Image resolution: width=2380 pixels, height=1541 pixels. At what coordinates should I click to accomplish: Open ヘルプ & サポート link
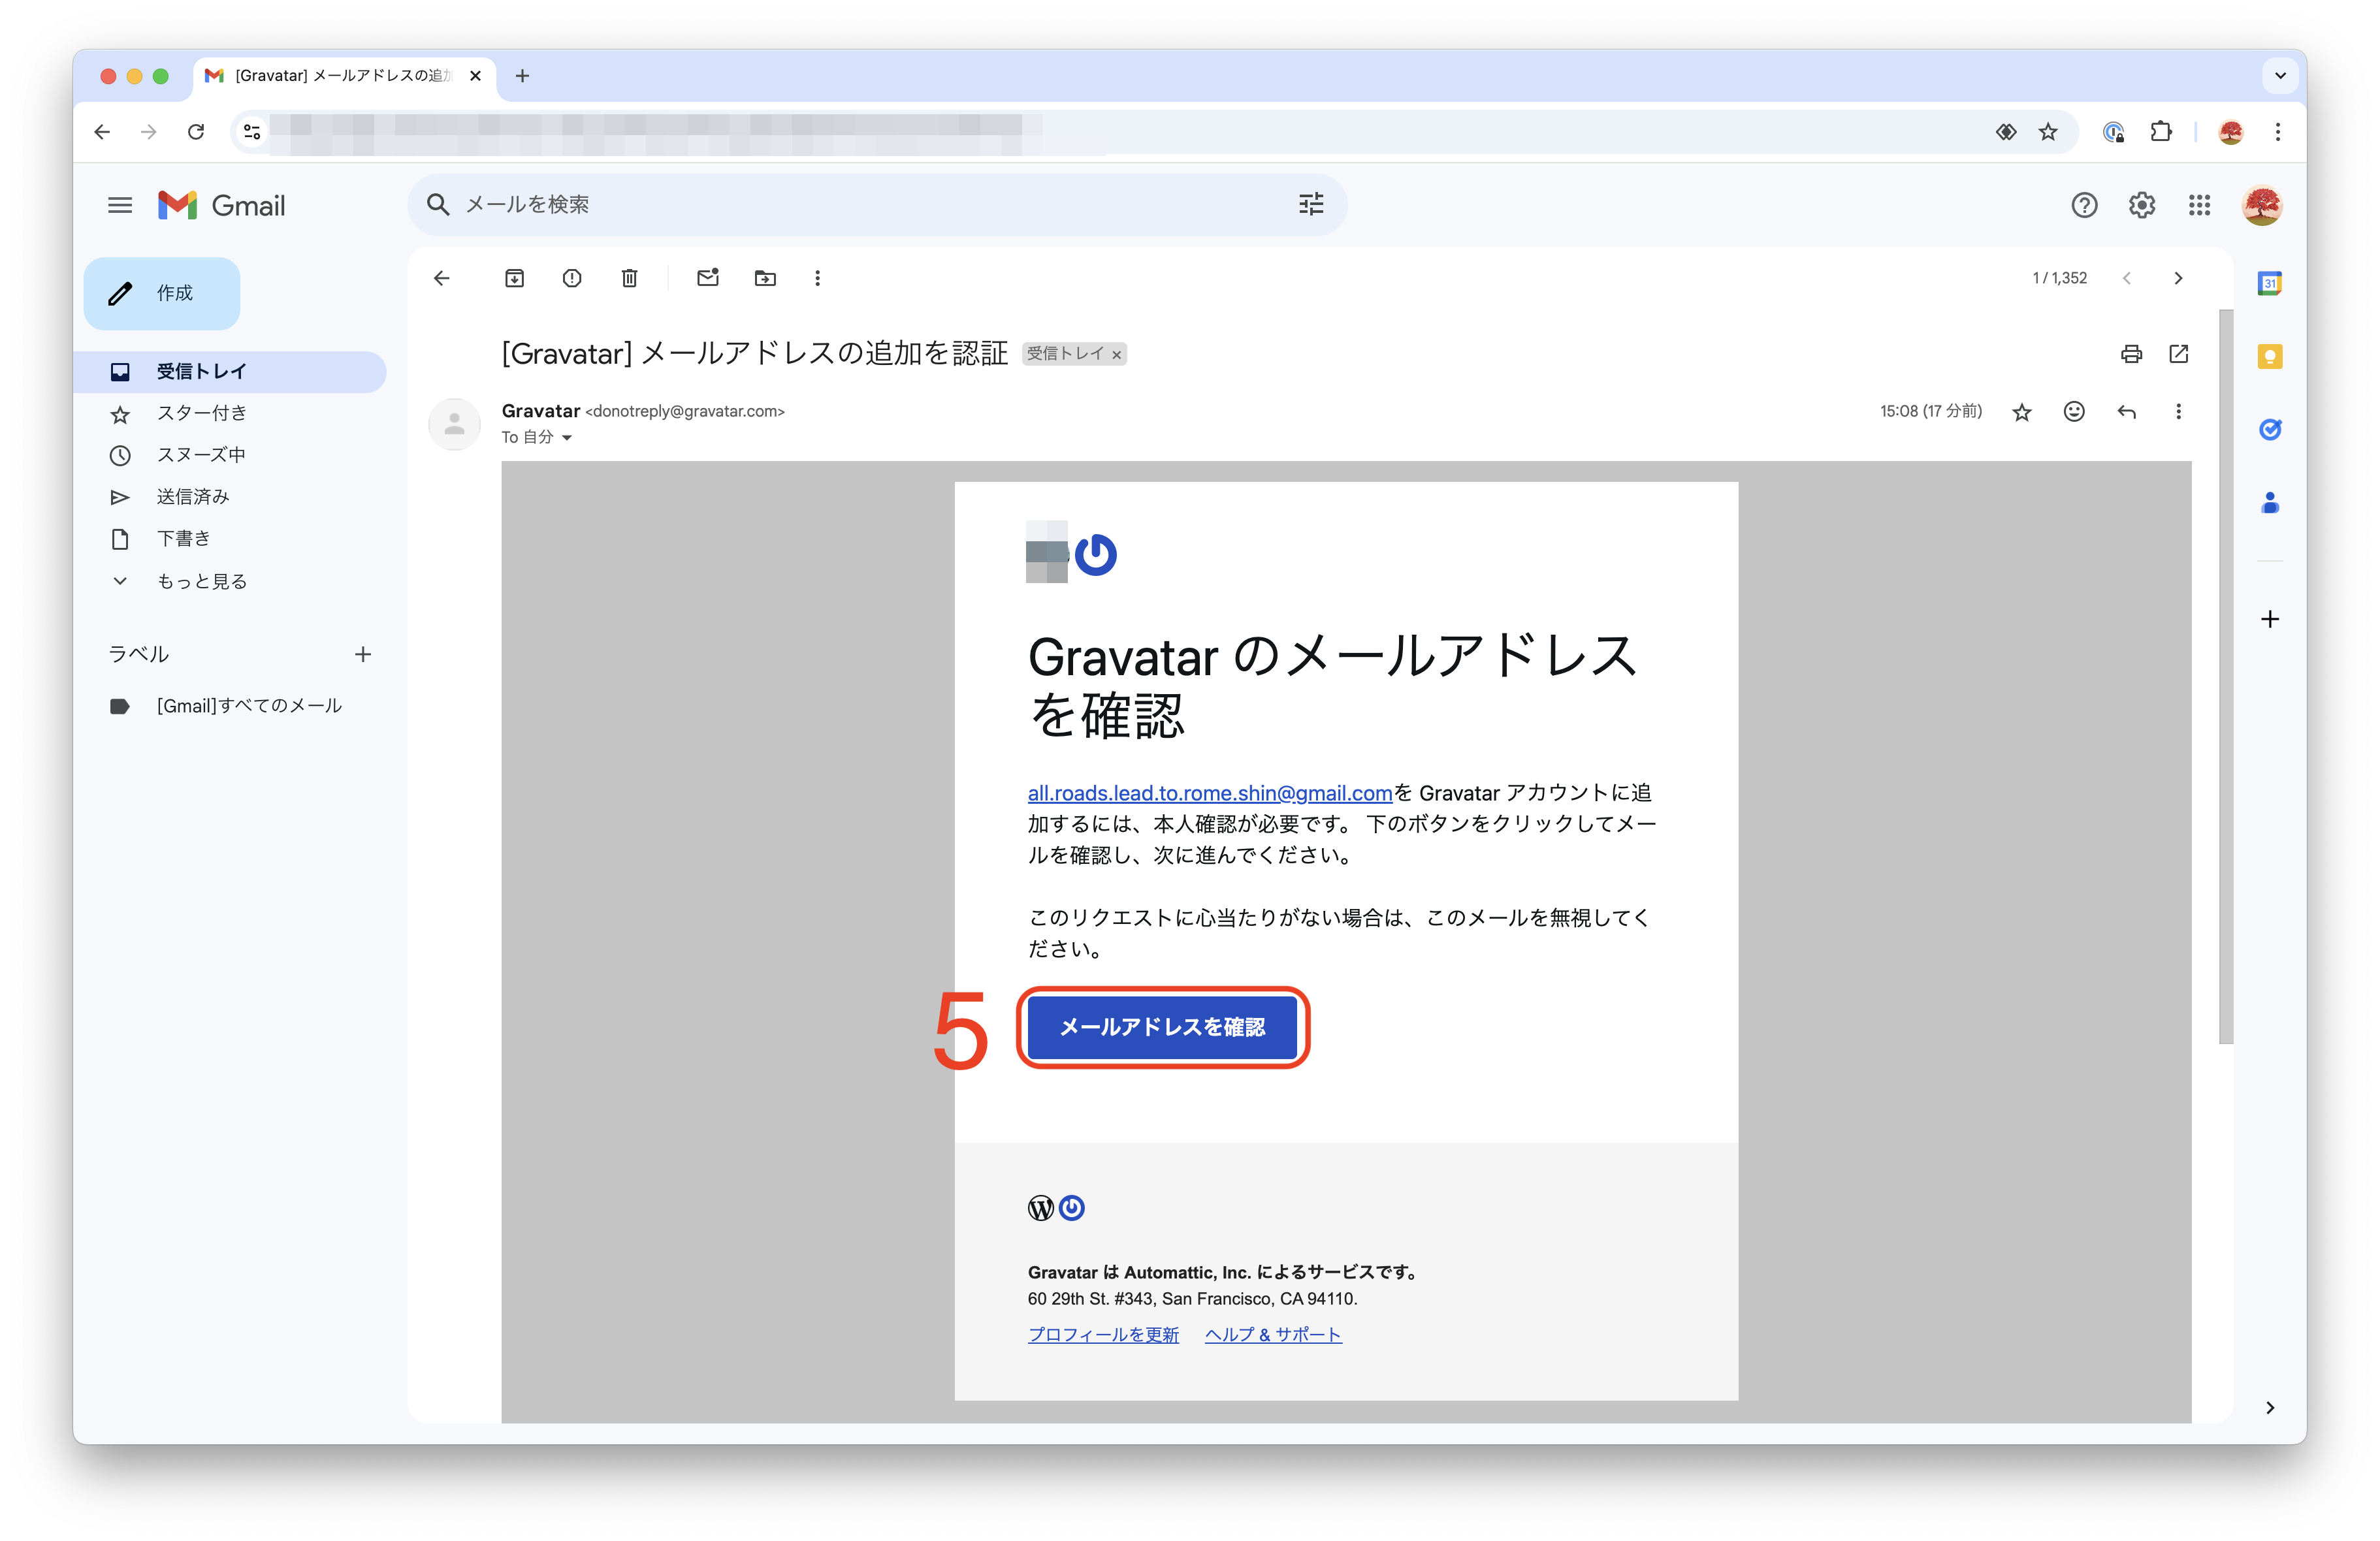(x=1273, y=1335)
